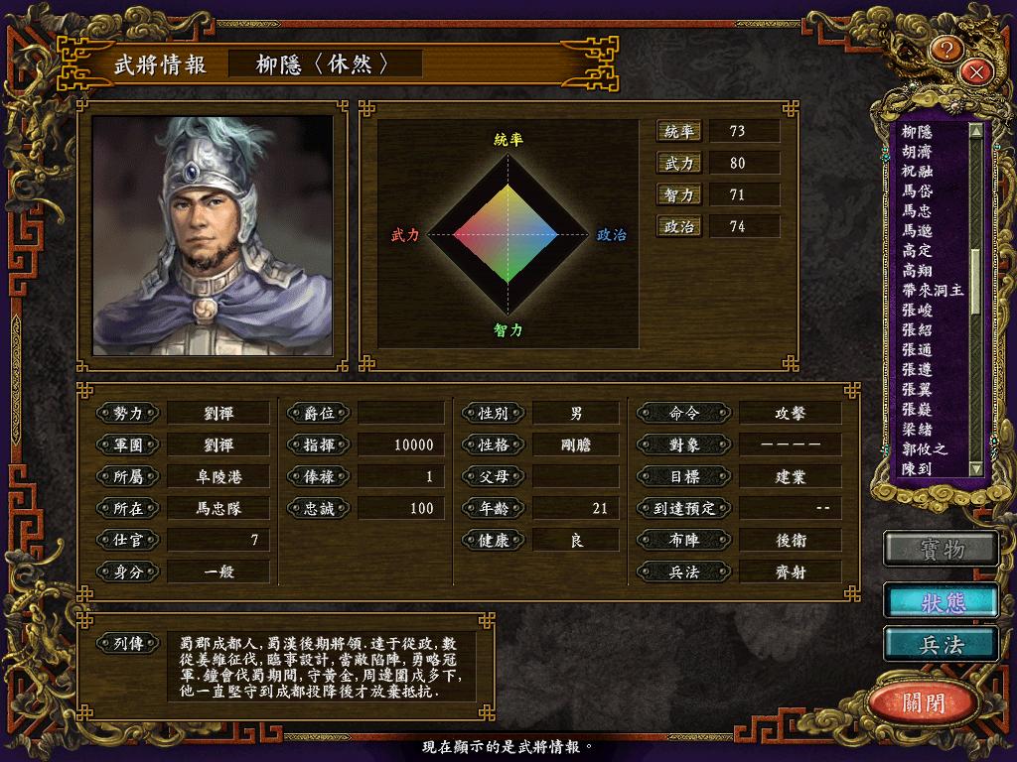Open the 寶物 treasures tab
Image resolution: width=1017 pixels, height=762 pixels.
942,550
